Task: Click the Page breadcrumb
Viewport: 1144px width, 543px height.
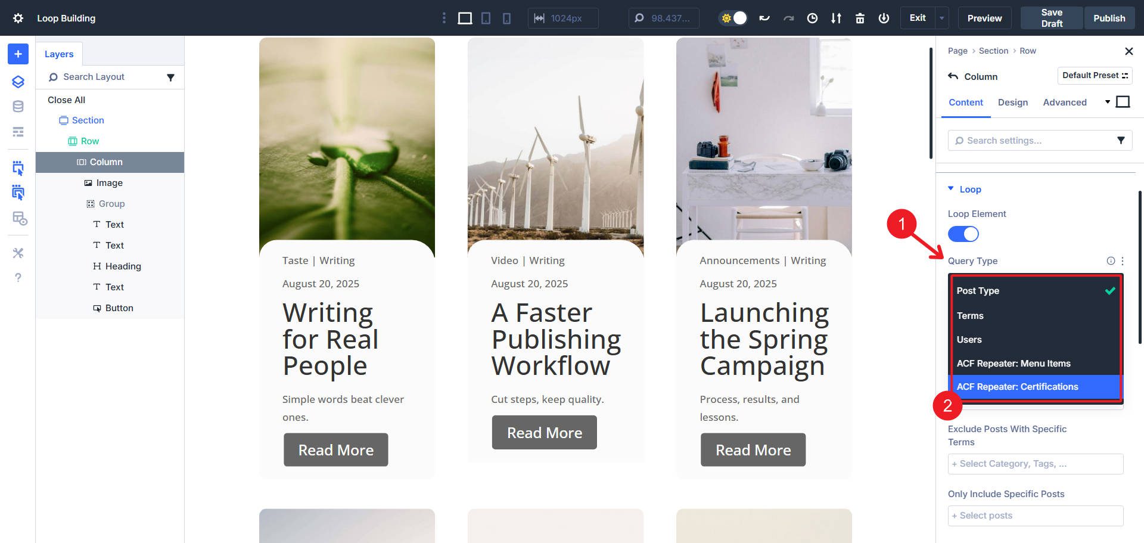Action: (958, 51)
